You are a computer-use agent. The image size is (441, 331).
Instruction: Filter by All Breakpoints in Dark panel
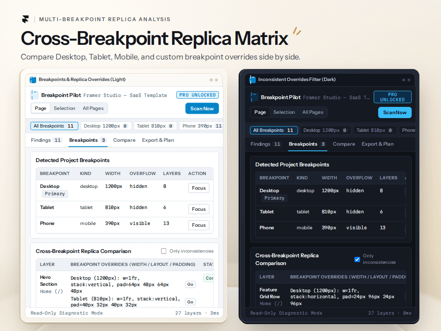pos(273,130)
